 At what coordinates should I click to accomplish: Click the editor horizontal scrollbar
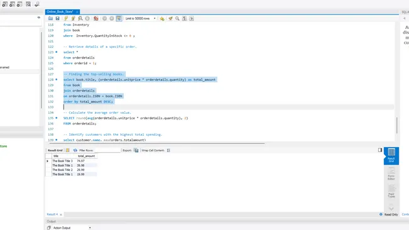pos(157,143)
